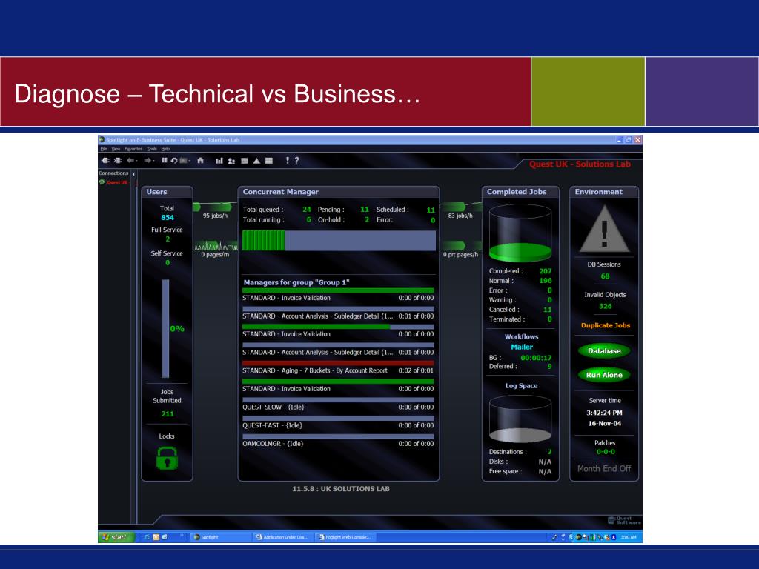Open Foglight Web Console taskbar button

[345, 537]
